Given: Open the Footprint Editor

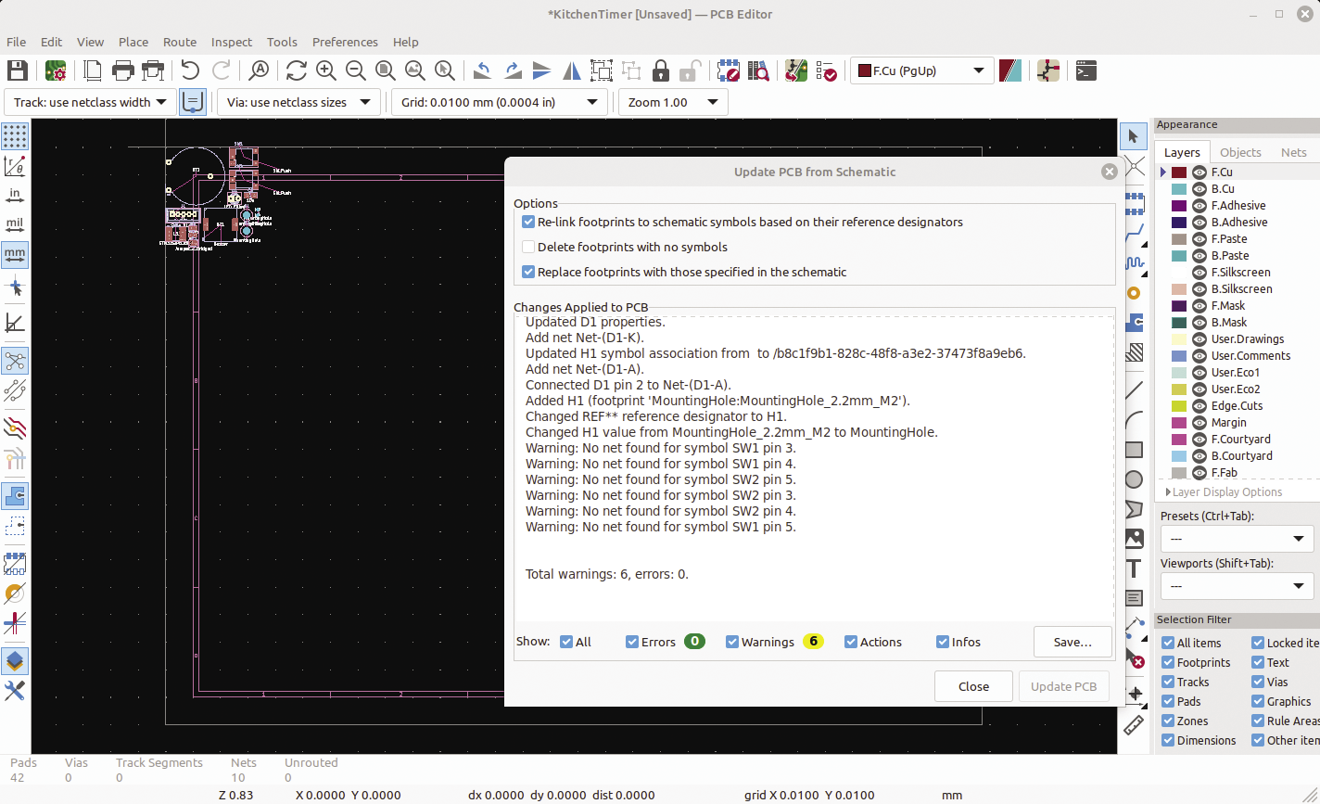Looking at the screenshot, I should [x=728, y=70].
